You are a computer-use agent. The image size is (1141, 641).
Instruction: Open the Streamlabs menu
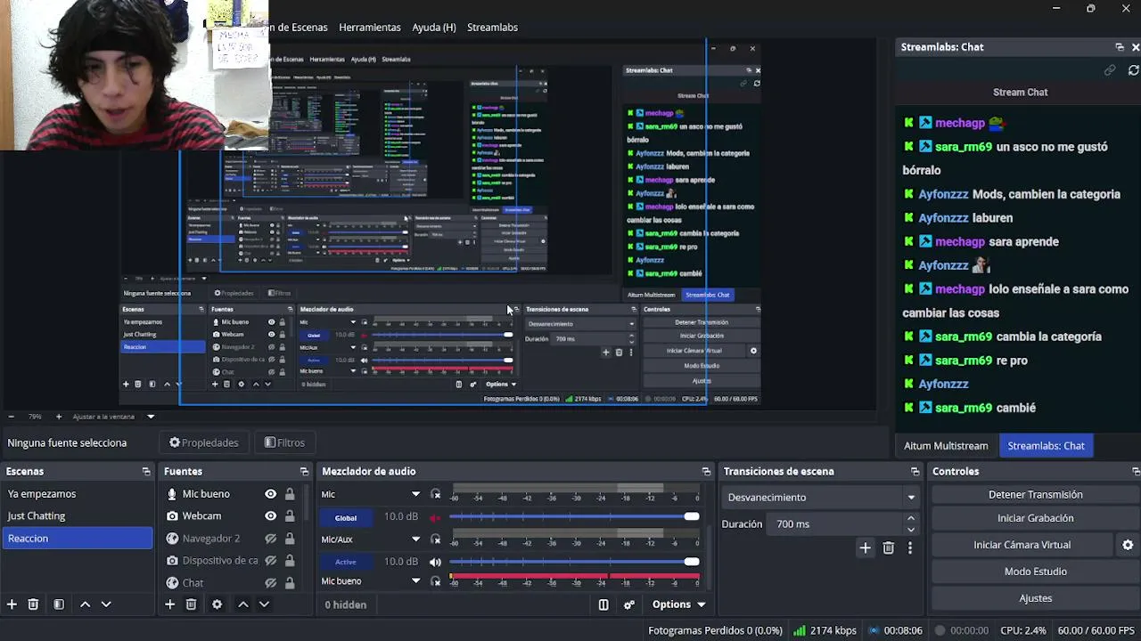(x=492, y=28)
